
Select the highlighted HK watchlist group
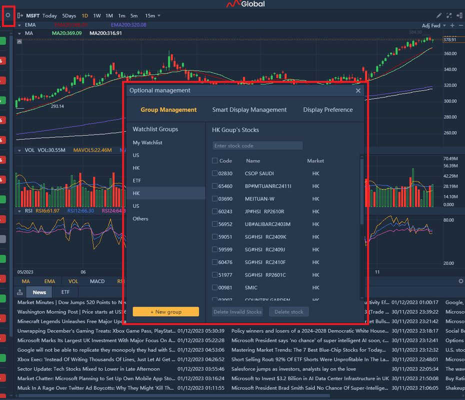pyautogui.click(x=166, y=193)
